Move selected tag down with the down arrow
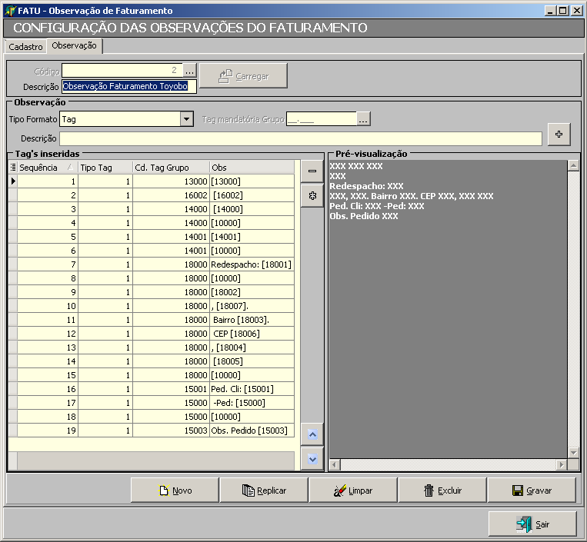The image size is (587, 542). tap(312, 459)
